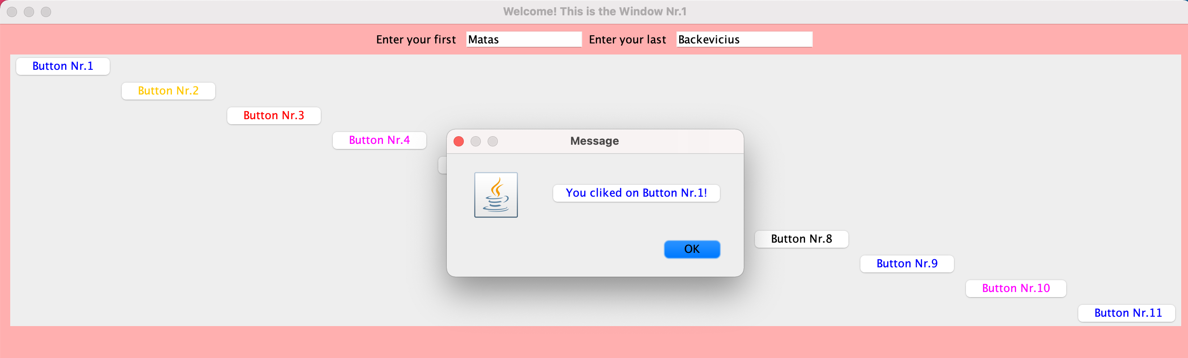Click 'You cliked on Button Nr.1!' button

pyautogui.click(x=636, y=193)
